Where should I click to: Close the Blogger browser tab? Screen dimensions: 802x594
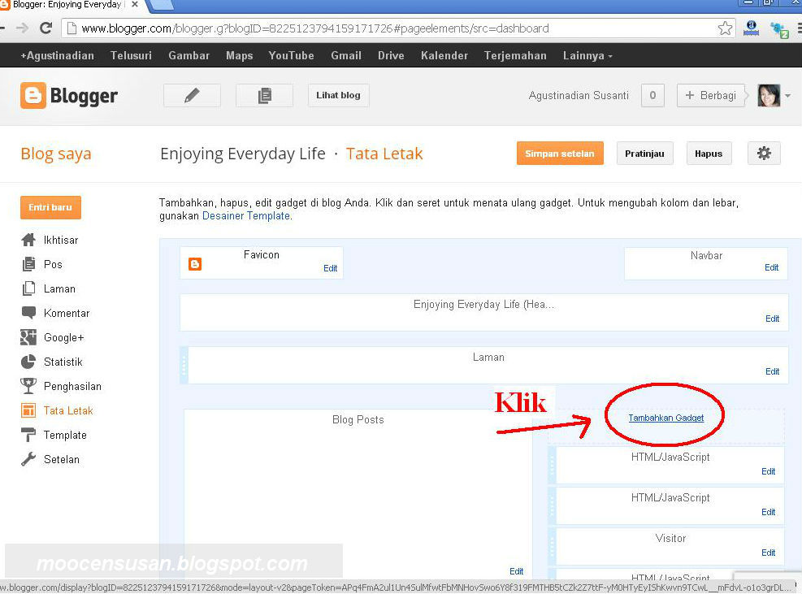click(x=135, y=4)
